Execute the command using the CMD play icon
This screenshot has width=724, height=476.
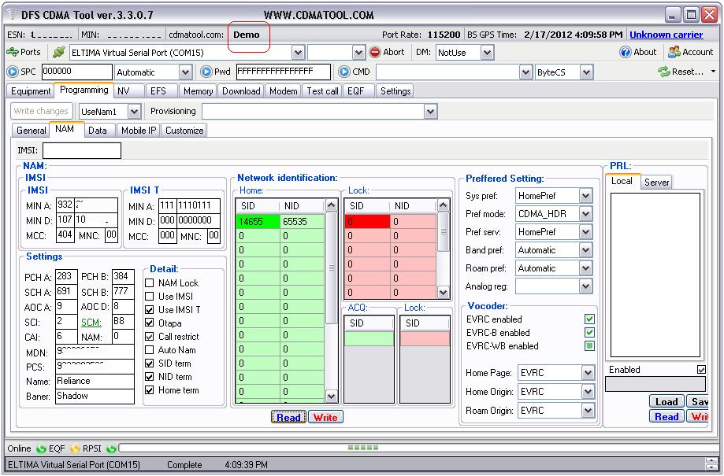click(x=344, y=72)
